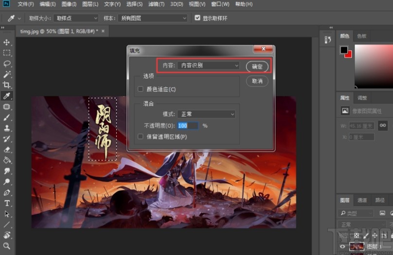This screenshot has height=255, width=393.
Task: Collapse the right panels double-arrow
Action: point(331,28)
